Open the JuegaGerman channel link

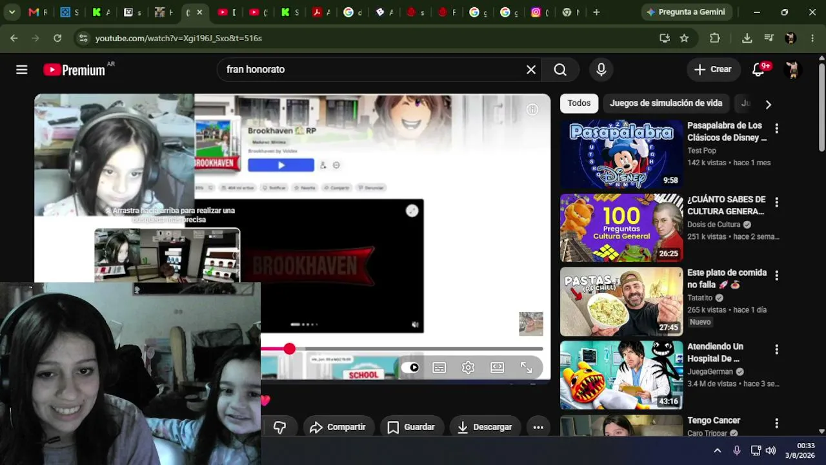point(710,372)
